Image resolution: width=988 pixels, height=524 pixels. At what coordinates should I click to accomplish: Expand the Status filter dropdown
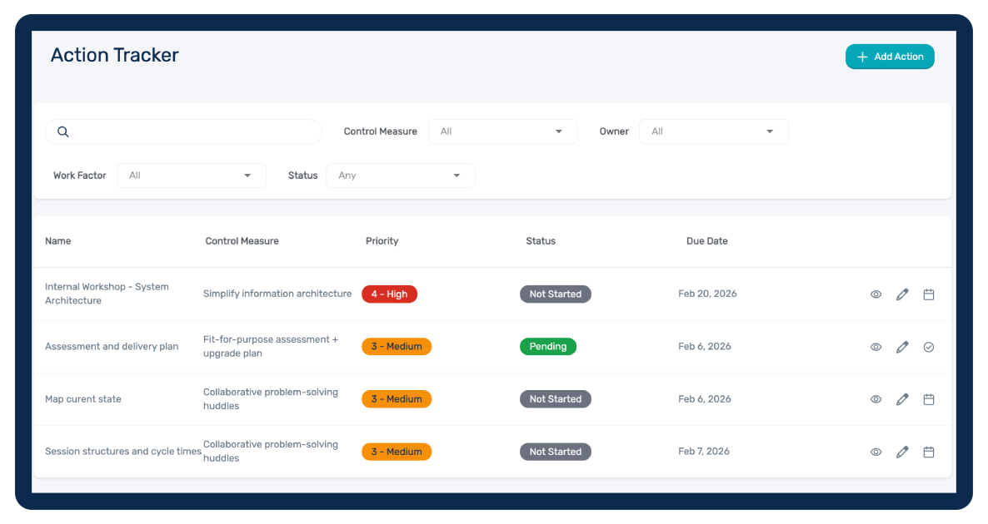point(400,175)
